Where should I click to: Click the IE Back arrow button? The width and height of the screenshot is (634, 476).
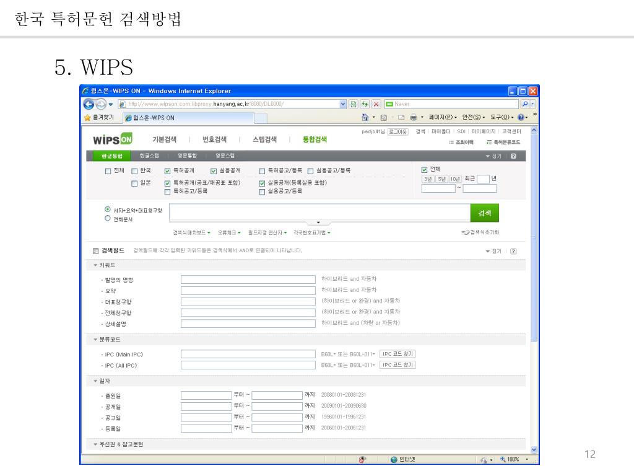pyautogui.click(x=89, y=104)
